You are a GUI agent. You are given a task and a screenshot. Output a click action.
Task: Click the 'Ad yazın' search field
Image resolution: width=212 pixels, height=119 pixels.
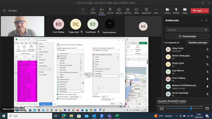coord(187,30)
